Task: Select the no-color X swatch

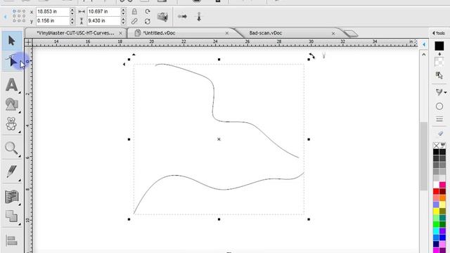Action: 436,145
